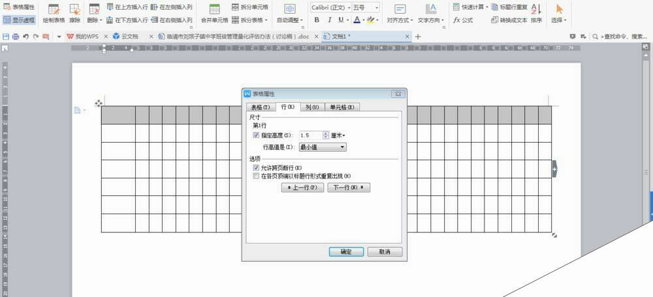Viewport: 653px width, 297px height.
Task: Click 拆分单元格 split cells
Action: tap(250, 7)
